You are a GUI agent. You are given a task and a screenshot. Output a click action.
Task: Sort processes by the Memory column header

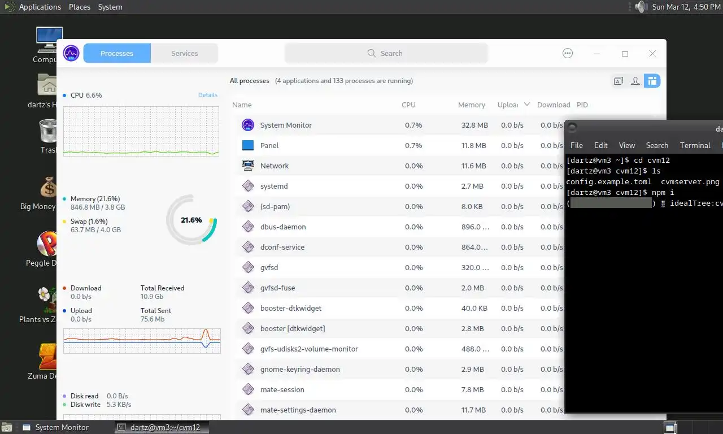[x=472, y=105]
